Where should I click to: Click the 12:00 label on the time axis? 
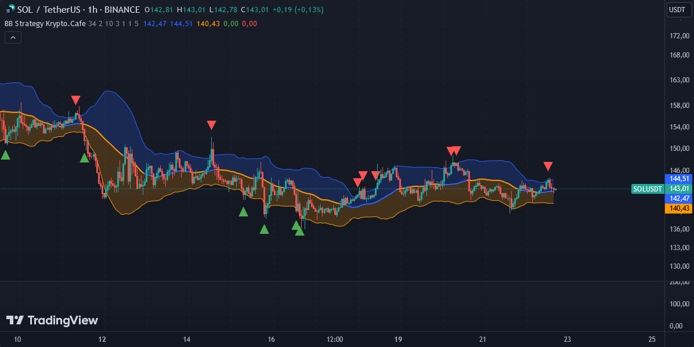click(x=335, y=339)
